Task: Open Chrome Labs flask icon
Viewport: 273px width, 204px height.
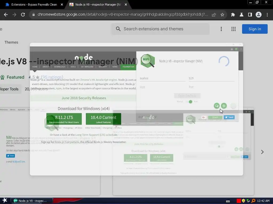Action: tap(242, 15)
